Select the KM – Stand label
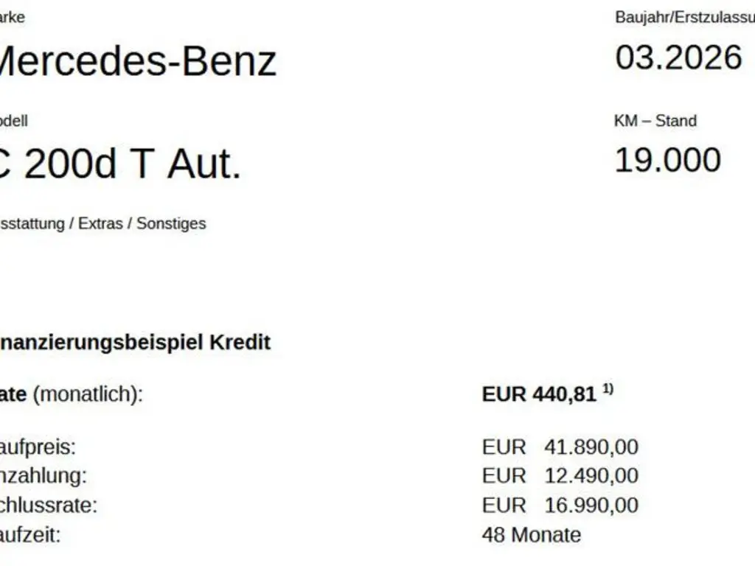The image size is (755, 566). pyautogui.click(x=655, y=121)
